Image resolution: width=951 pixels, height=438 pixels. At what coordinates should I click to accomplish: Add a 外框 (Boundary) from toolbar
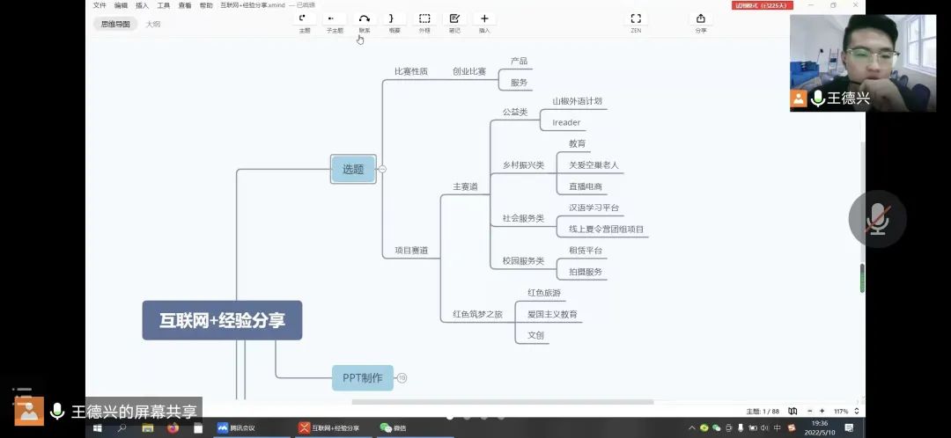click(424, 18)
